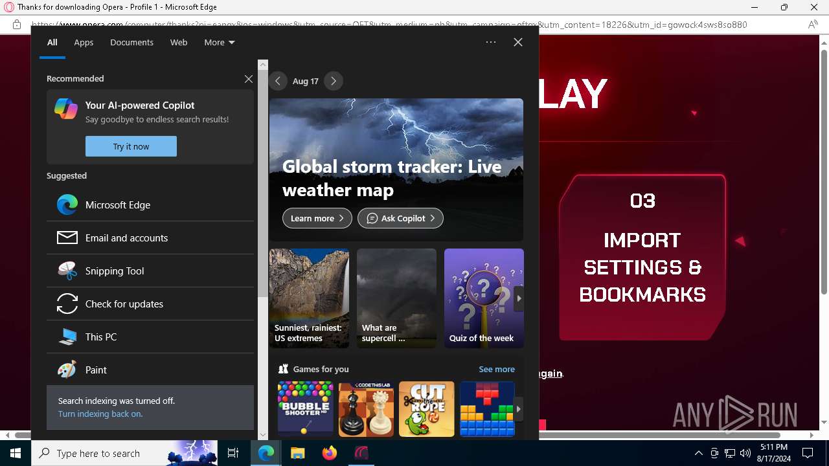Show more news stories with the carousel arrow

[519, 298]
